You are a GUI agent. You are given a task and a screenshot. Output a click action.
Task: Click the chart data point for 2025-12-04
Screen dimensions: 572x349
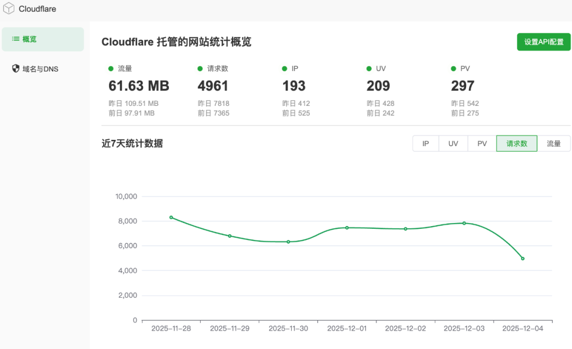point(523,258)
